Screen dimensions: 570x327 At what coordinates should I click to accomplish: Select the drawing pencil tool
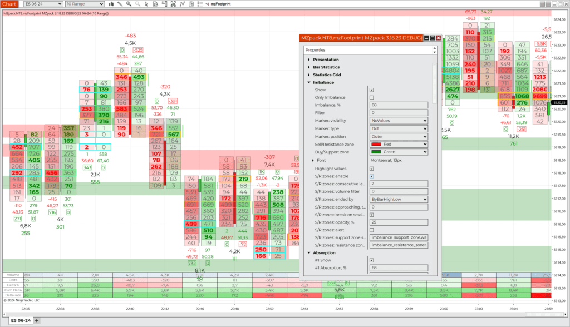point(120,4)
